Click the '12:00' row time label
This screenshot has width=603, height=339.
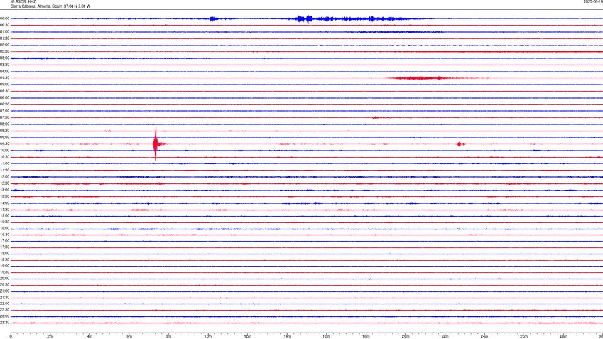4,177
